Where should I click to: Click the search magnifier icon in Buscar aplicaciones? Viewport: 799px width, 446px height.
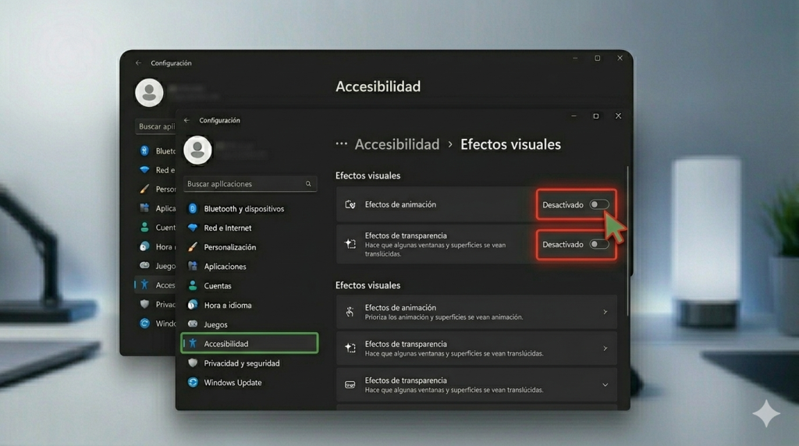coord(308,184)
